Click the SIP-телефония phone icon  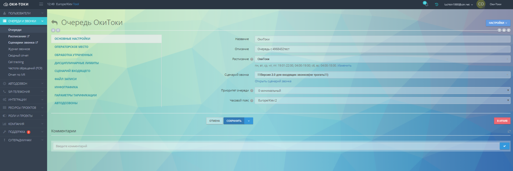pos(5,92)
